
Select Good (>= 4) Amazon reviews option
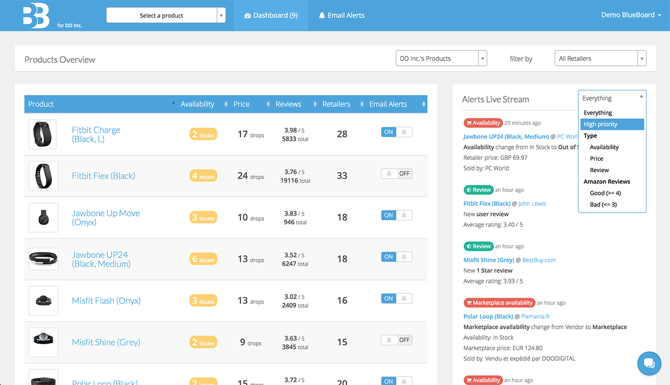(x=612, y=193)
